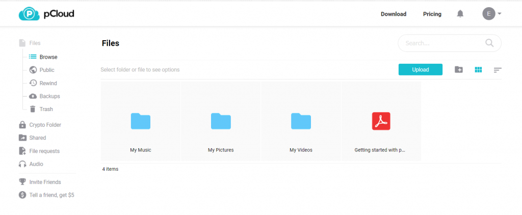Click the My Videos folder name
Viewport: 522px width, 215px height.
(301, 150)
